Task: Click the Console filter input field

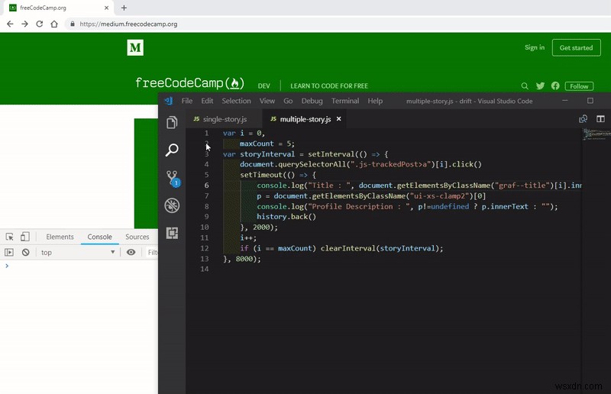Action: point(152,252)
